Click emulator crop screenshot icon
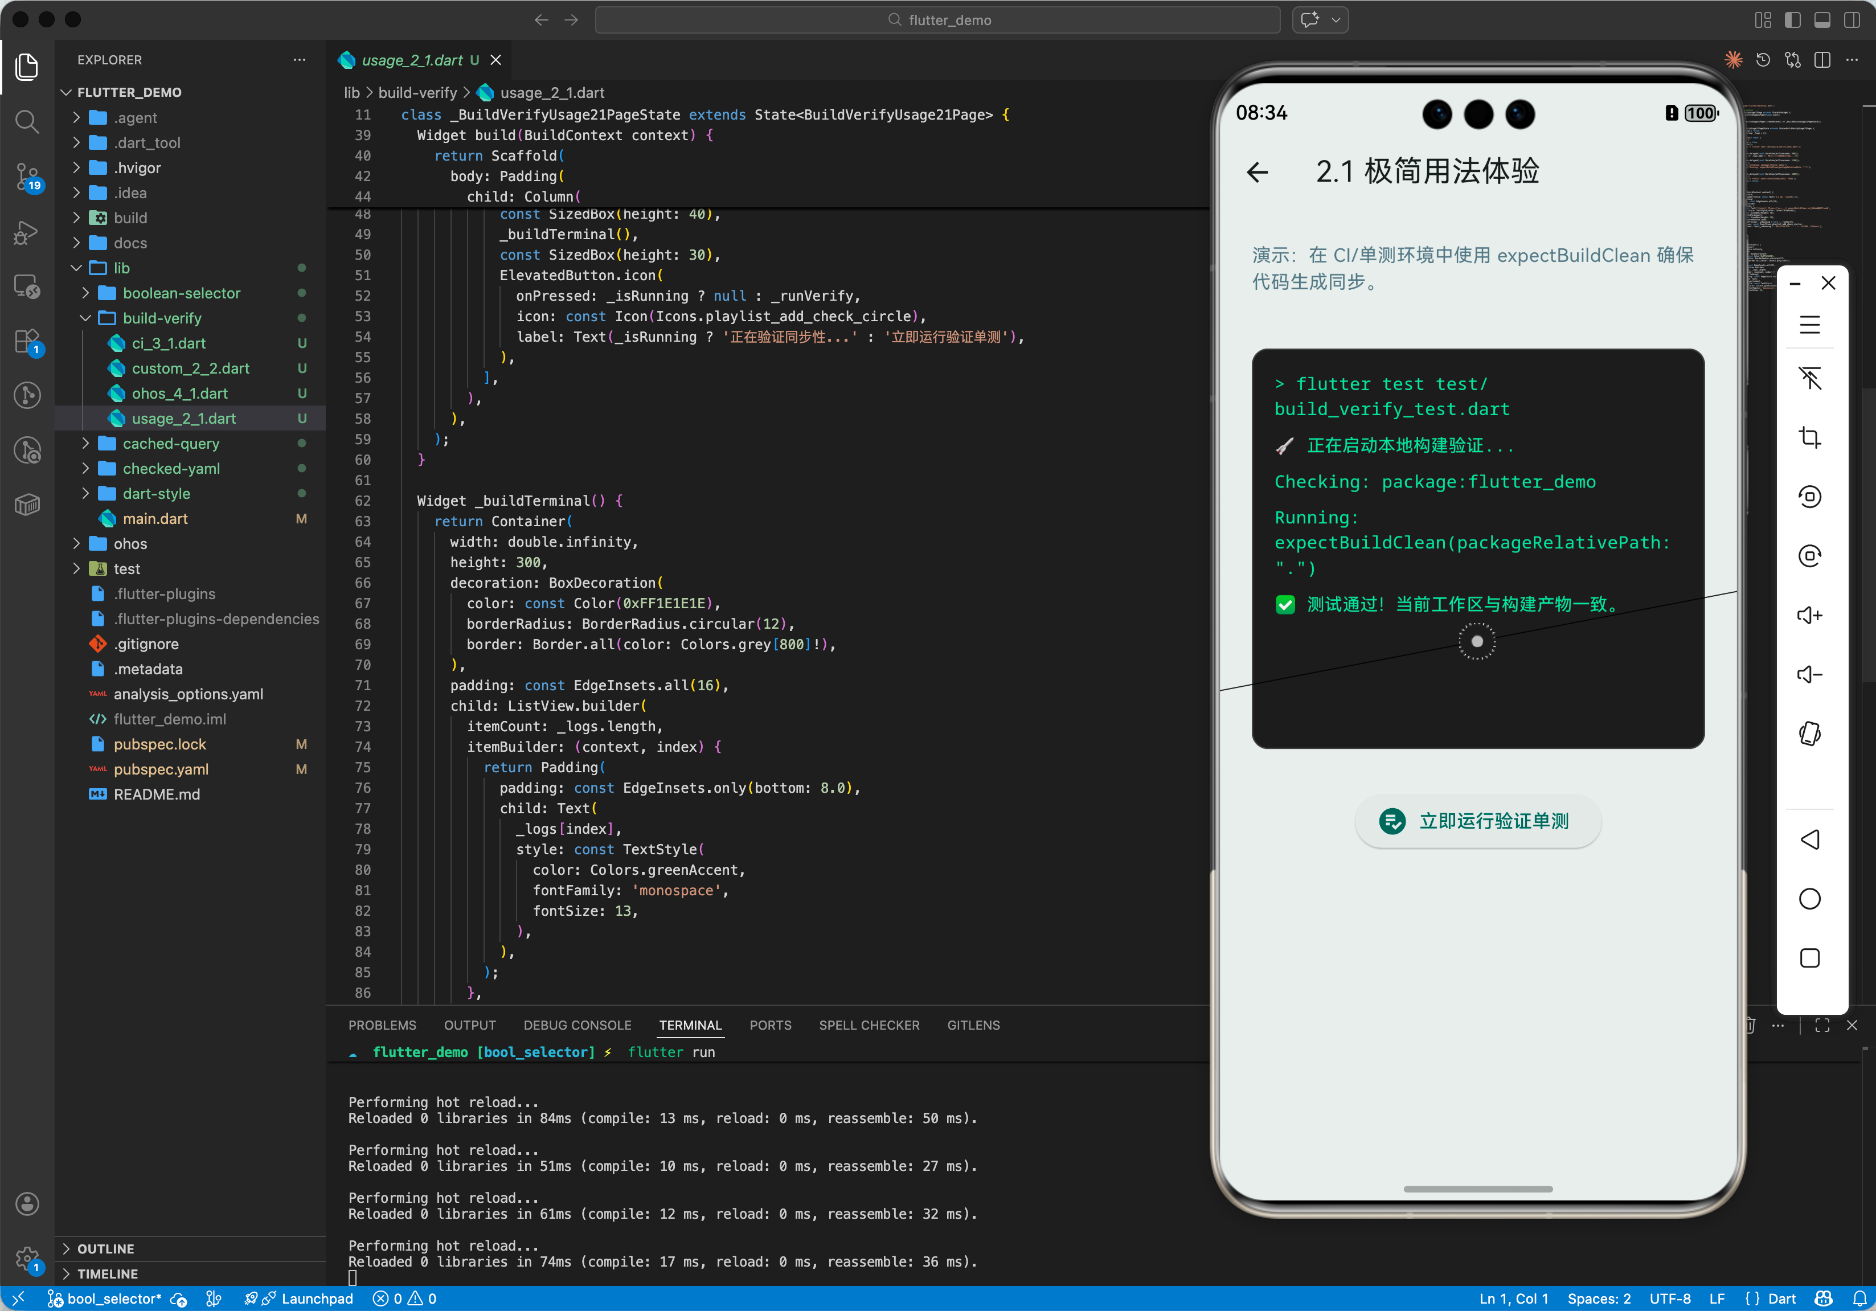1876x1311 pixels. pos(1809,438)
